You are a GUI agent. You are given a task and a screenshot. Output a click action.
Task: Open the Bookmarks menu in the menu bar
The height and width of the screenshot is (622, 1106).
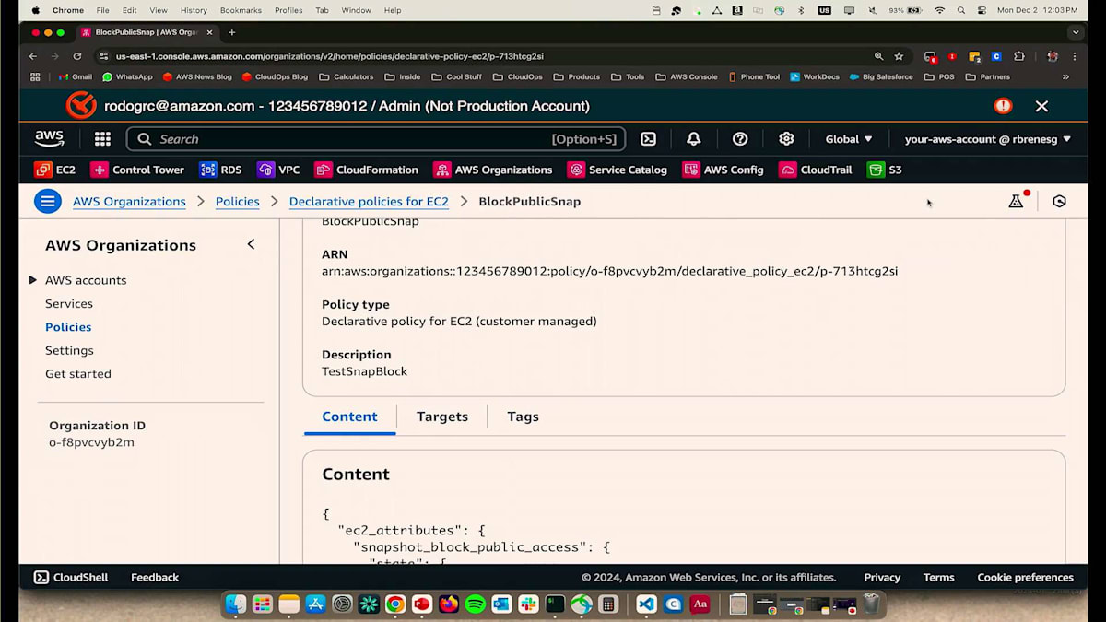tap(241, 10)
